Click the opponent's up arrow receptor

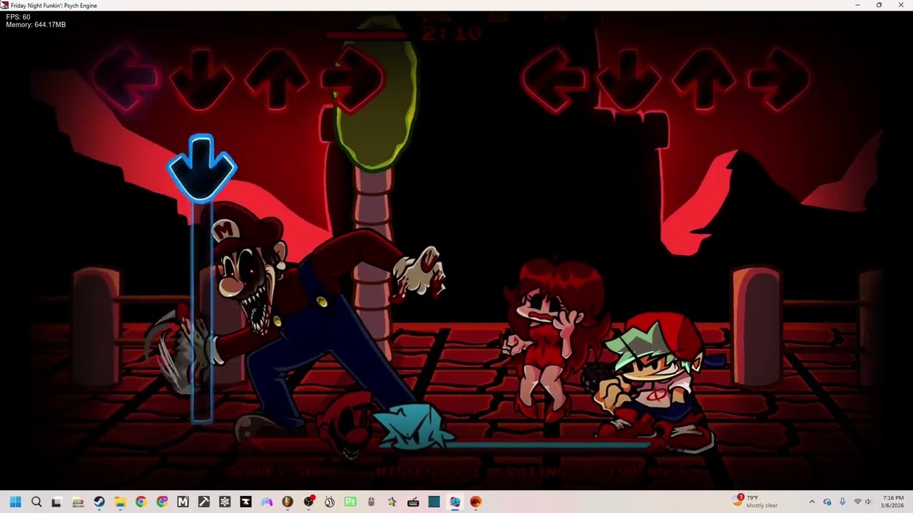tap(277, 80)
